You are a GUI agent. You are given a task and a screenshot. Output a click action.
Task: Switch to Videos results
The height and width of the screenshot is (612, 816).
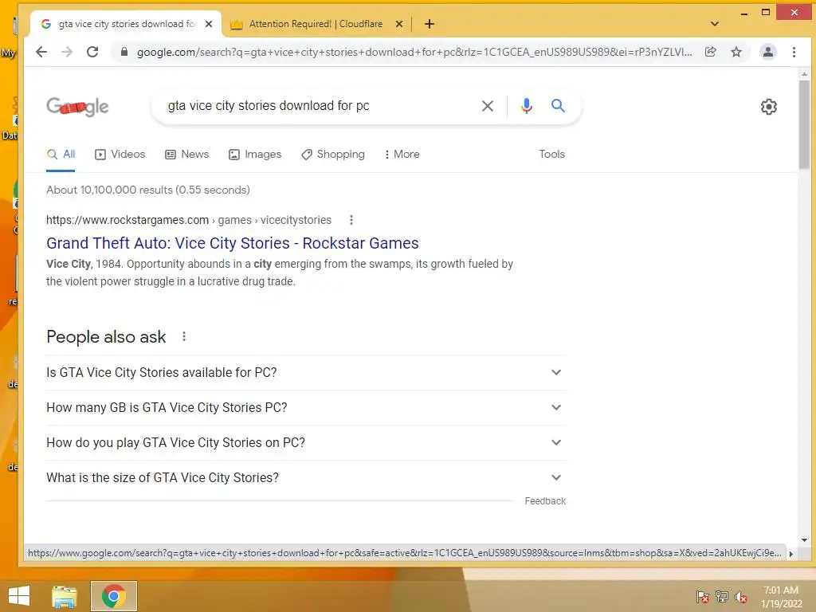(x=120, y=154)
